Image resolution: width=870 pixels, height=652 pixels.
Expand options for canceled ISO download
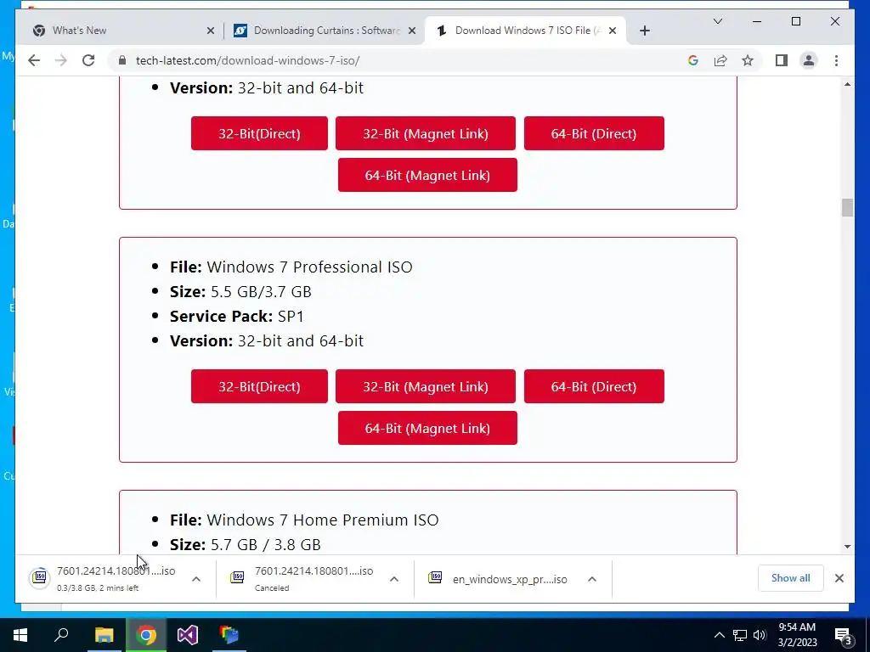(x=394, y=579)
